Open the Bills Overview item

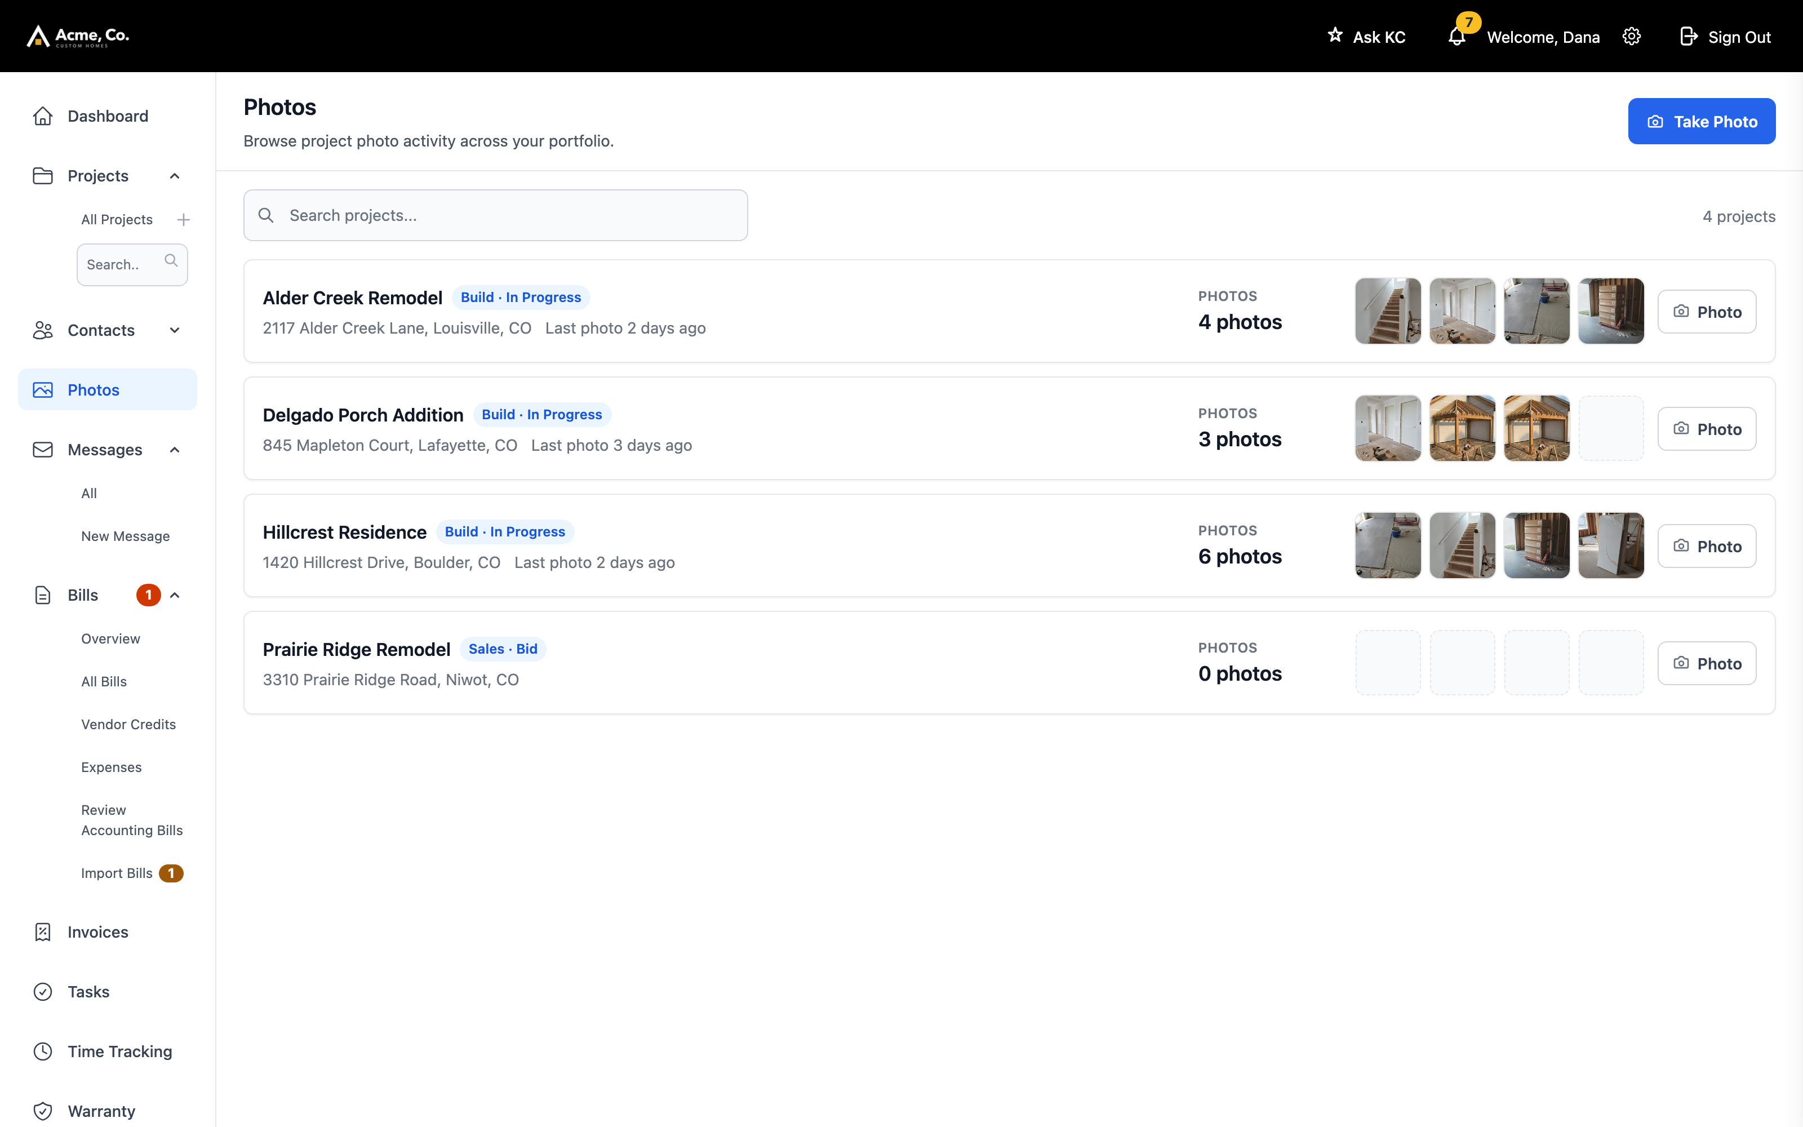click(x=110, y=639)
